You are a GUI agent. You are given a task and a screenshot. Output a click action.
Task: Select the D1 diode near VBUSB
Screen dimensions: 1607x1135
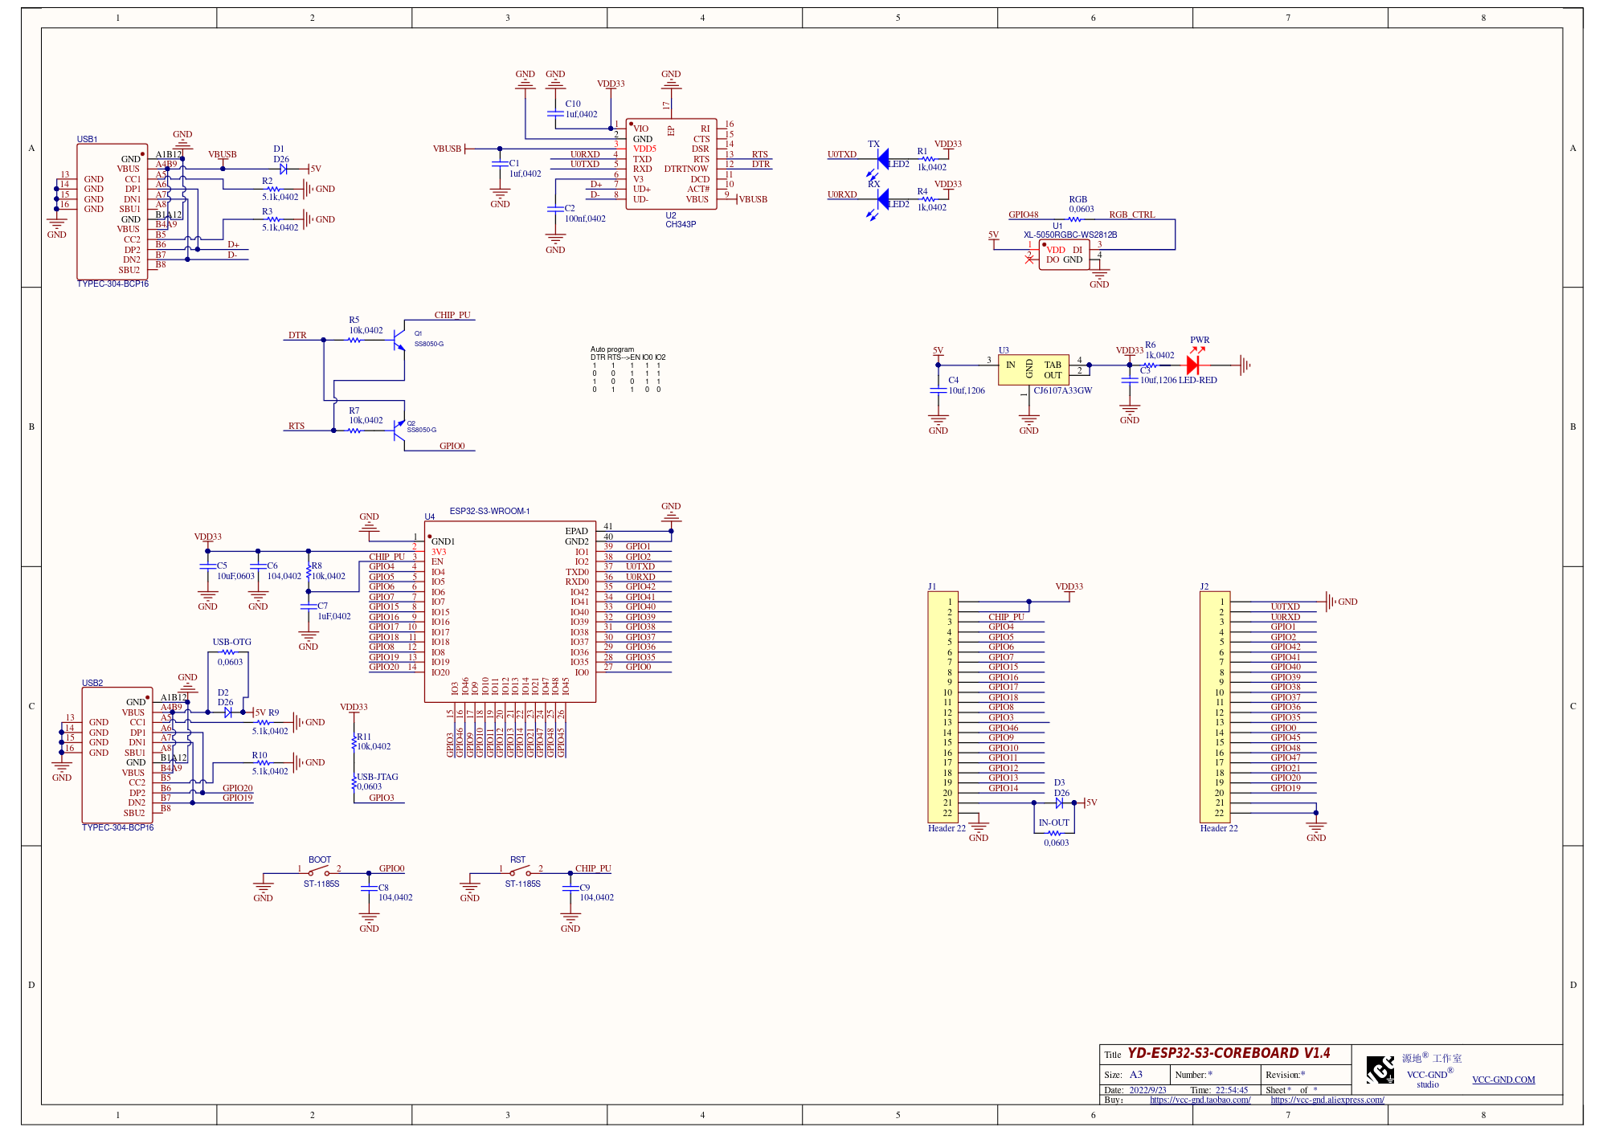(283, 169)
